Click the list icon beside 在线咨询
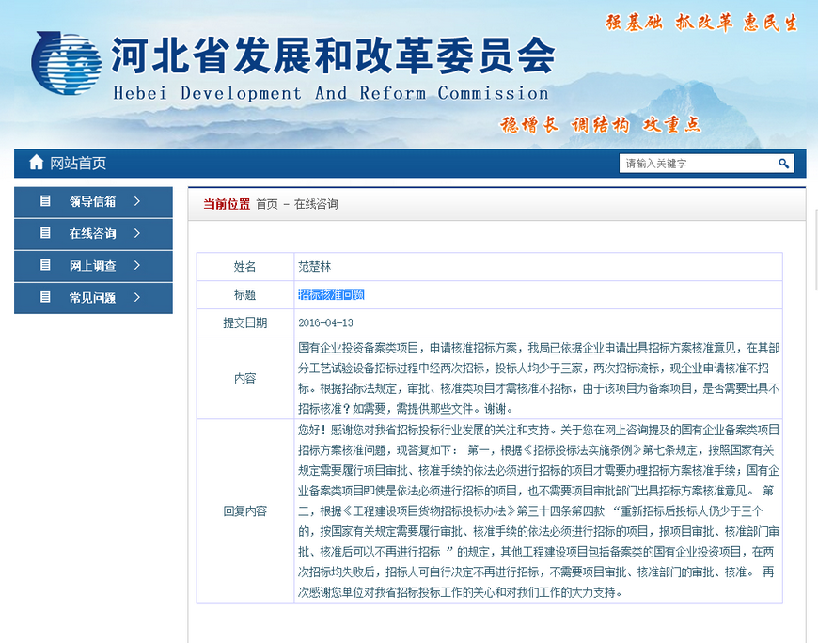This screenshot has height=643, width=818. point(45,232)
